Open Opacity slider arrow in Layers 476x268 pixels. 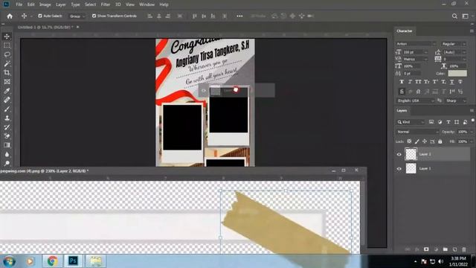(x=471, y=132)
